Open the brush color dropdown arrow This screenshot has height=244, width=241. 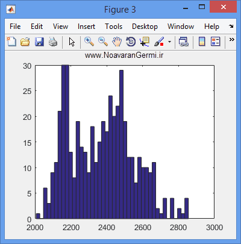point(169,42)
